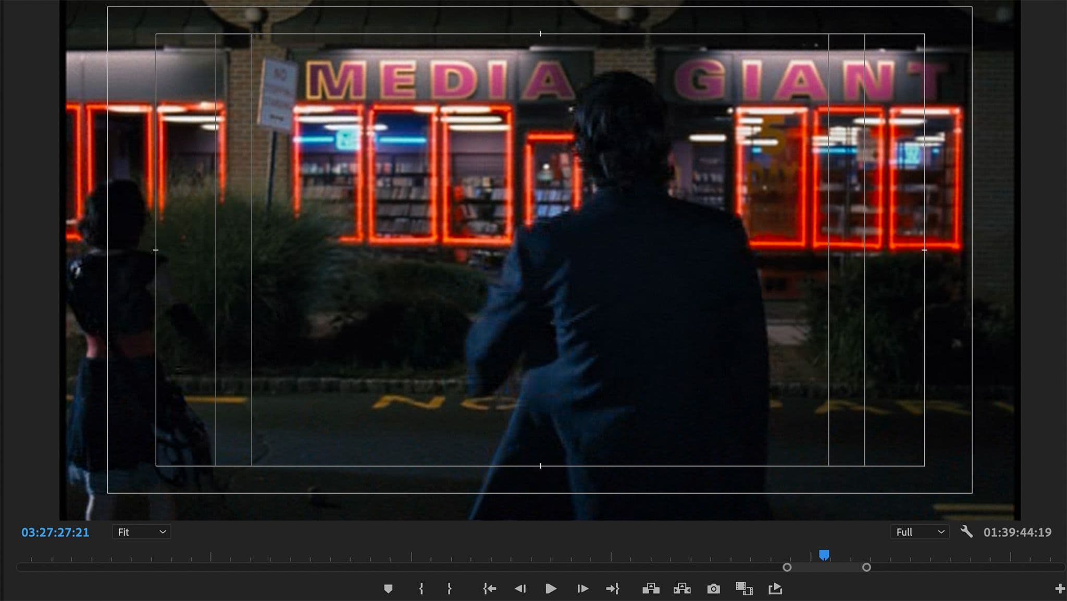The image size is (1067, 601).
Task: Click the blue playhead timecode 03:27:27:21
Action: coord(55,532)
